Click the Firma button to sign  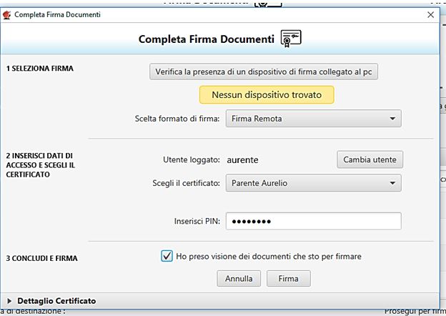[288, 279]
